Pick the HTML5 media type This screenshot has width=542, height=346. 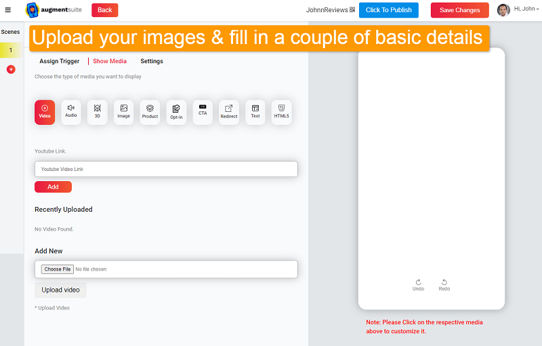coord(281,112)
